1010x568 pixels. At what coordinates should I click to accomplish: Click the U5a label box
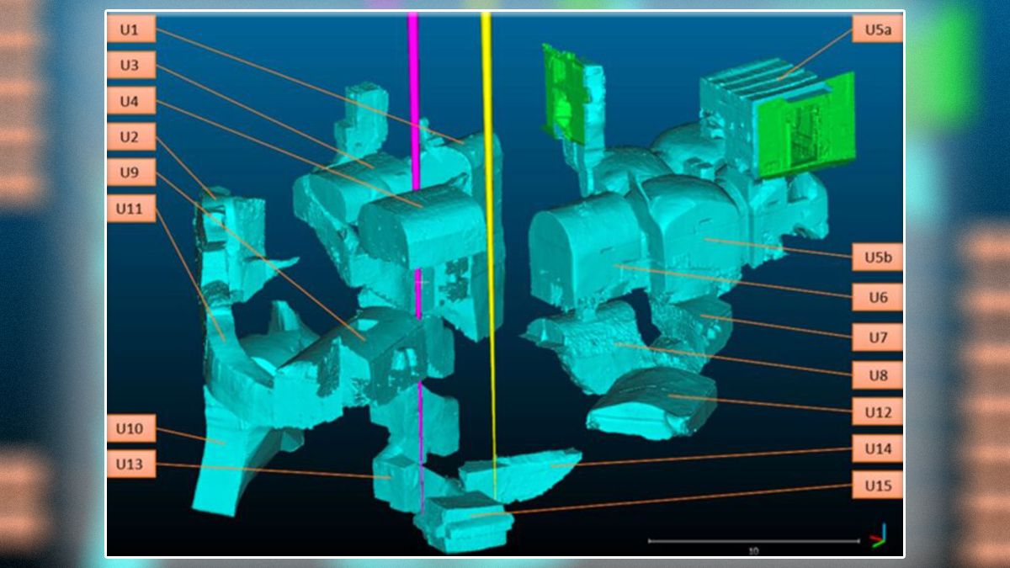(877, 29)
